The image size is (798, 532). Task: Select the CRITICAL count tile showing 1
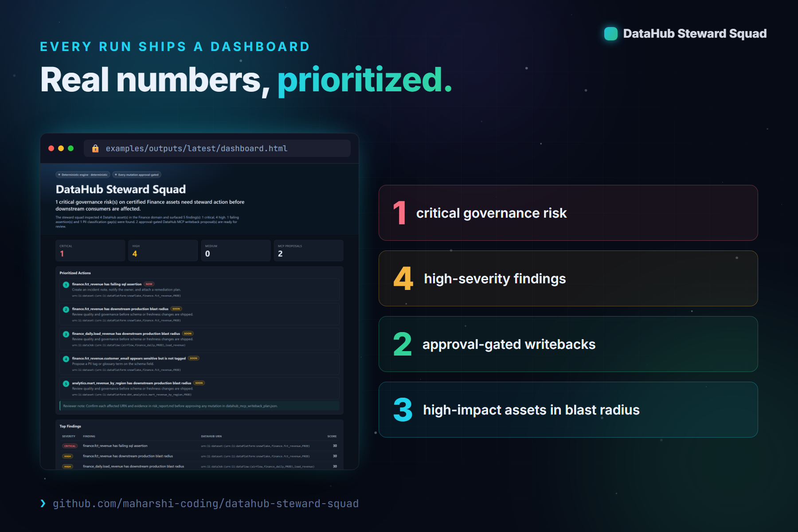tap(90, 250)
